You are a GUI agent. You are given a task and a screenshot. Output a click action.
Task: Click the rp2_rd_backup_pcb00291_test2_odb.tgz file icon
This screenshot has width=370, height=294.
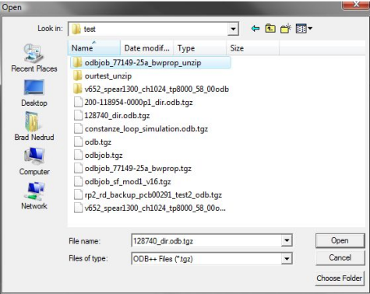[x=78, y=194]
